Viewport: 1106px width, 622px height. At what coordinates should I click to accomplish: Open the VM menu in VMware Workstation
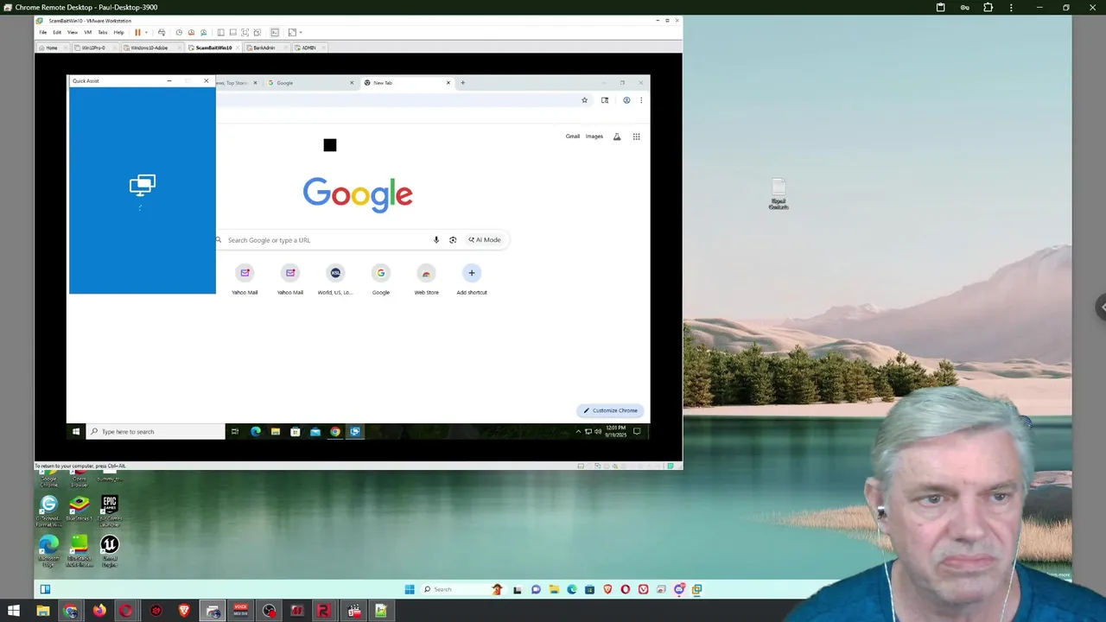point(87,33)
